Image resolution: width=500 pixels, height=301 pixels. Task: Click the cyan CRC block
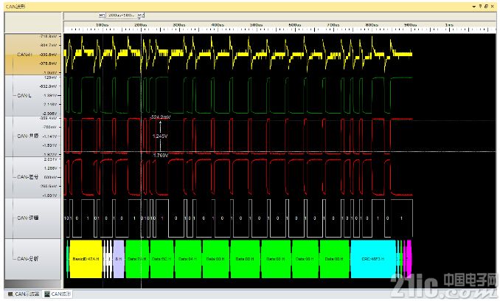point(372,259)
